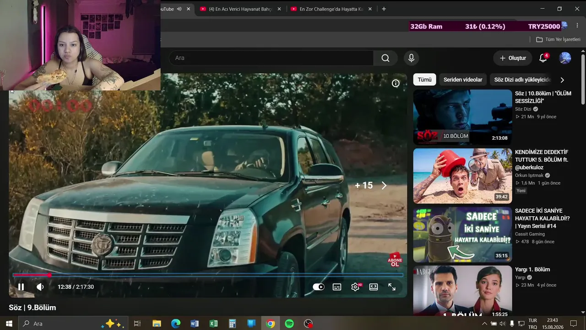
Task: Open the Yargı 1. Bölüm video title
Action: [x=532, y=269]
